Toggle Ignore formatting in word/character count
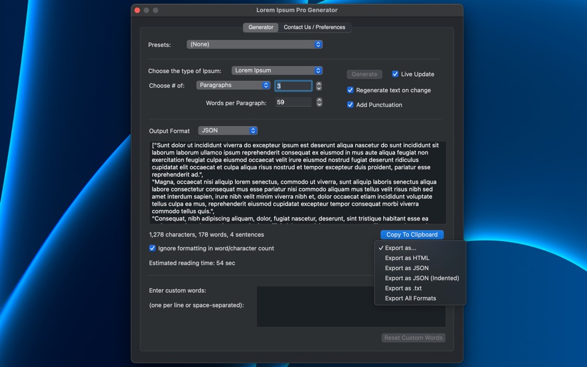Screen dimensions: 587x367 pyautogui.click(x=151, y=248)
